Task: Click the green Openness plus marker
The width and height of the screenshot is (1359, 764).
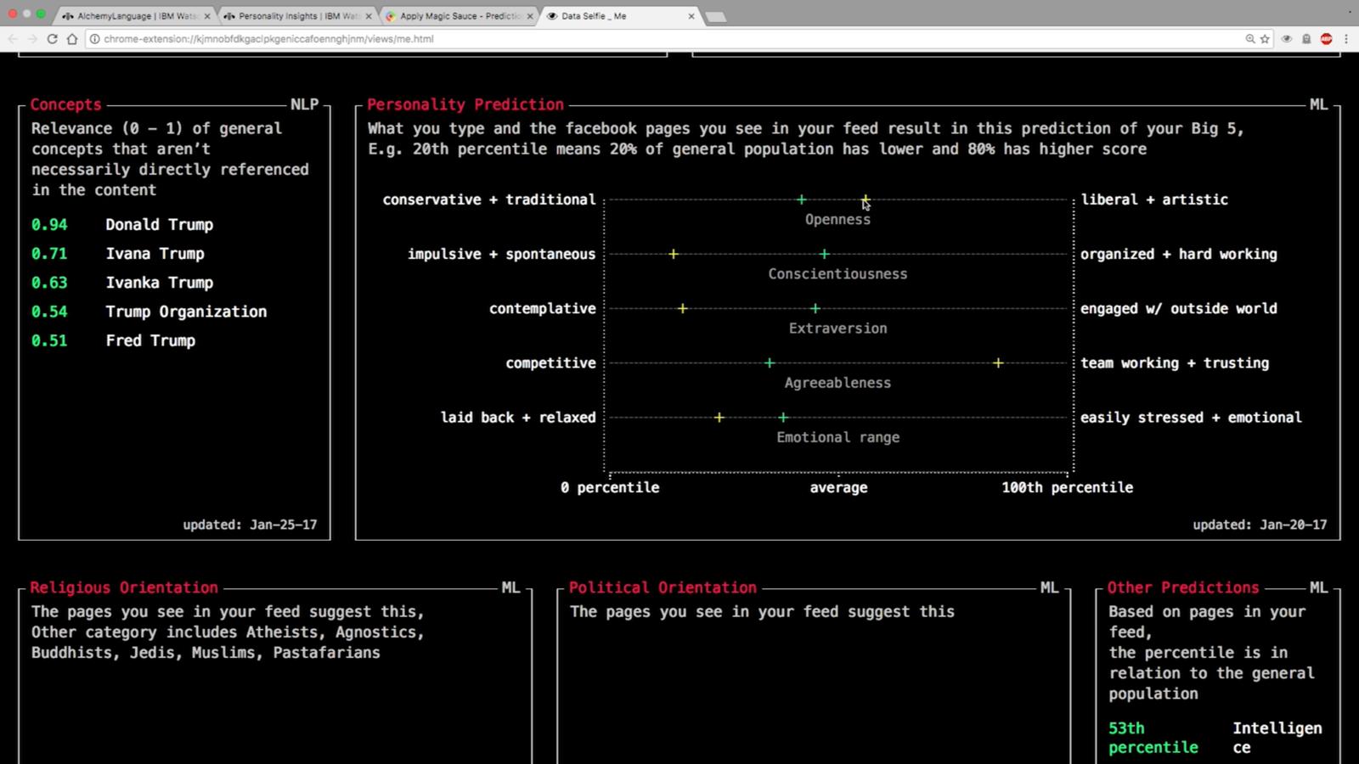Action: pyautogui.click(x=801, y=200)
